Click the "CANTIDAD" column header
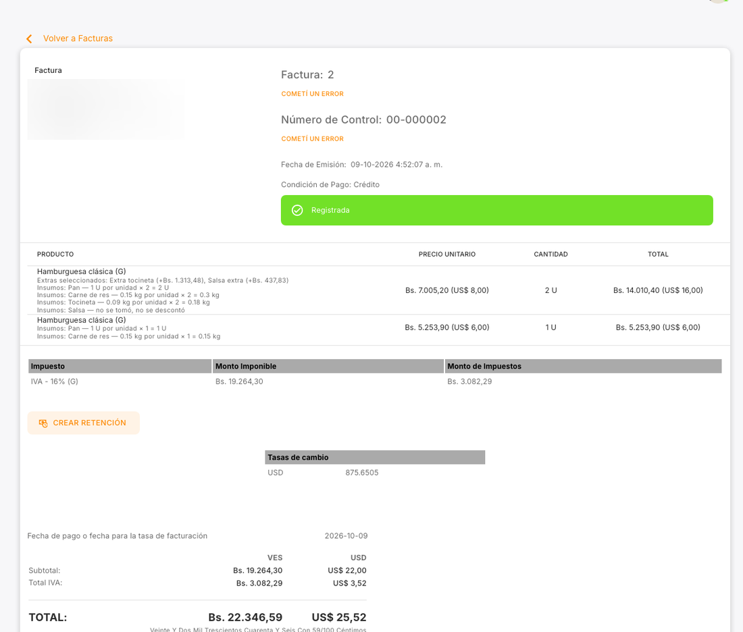This screenshot has width=743, height=632. [550, 255]
